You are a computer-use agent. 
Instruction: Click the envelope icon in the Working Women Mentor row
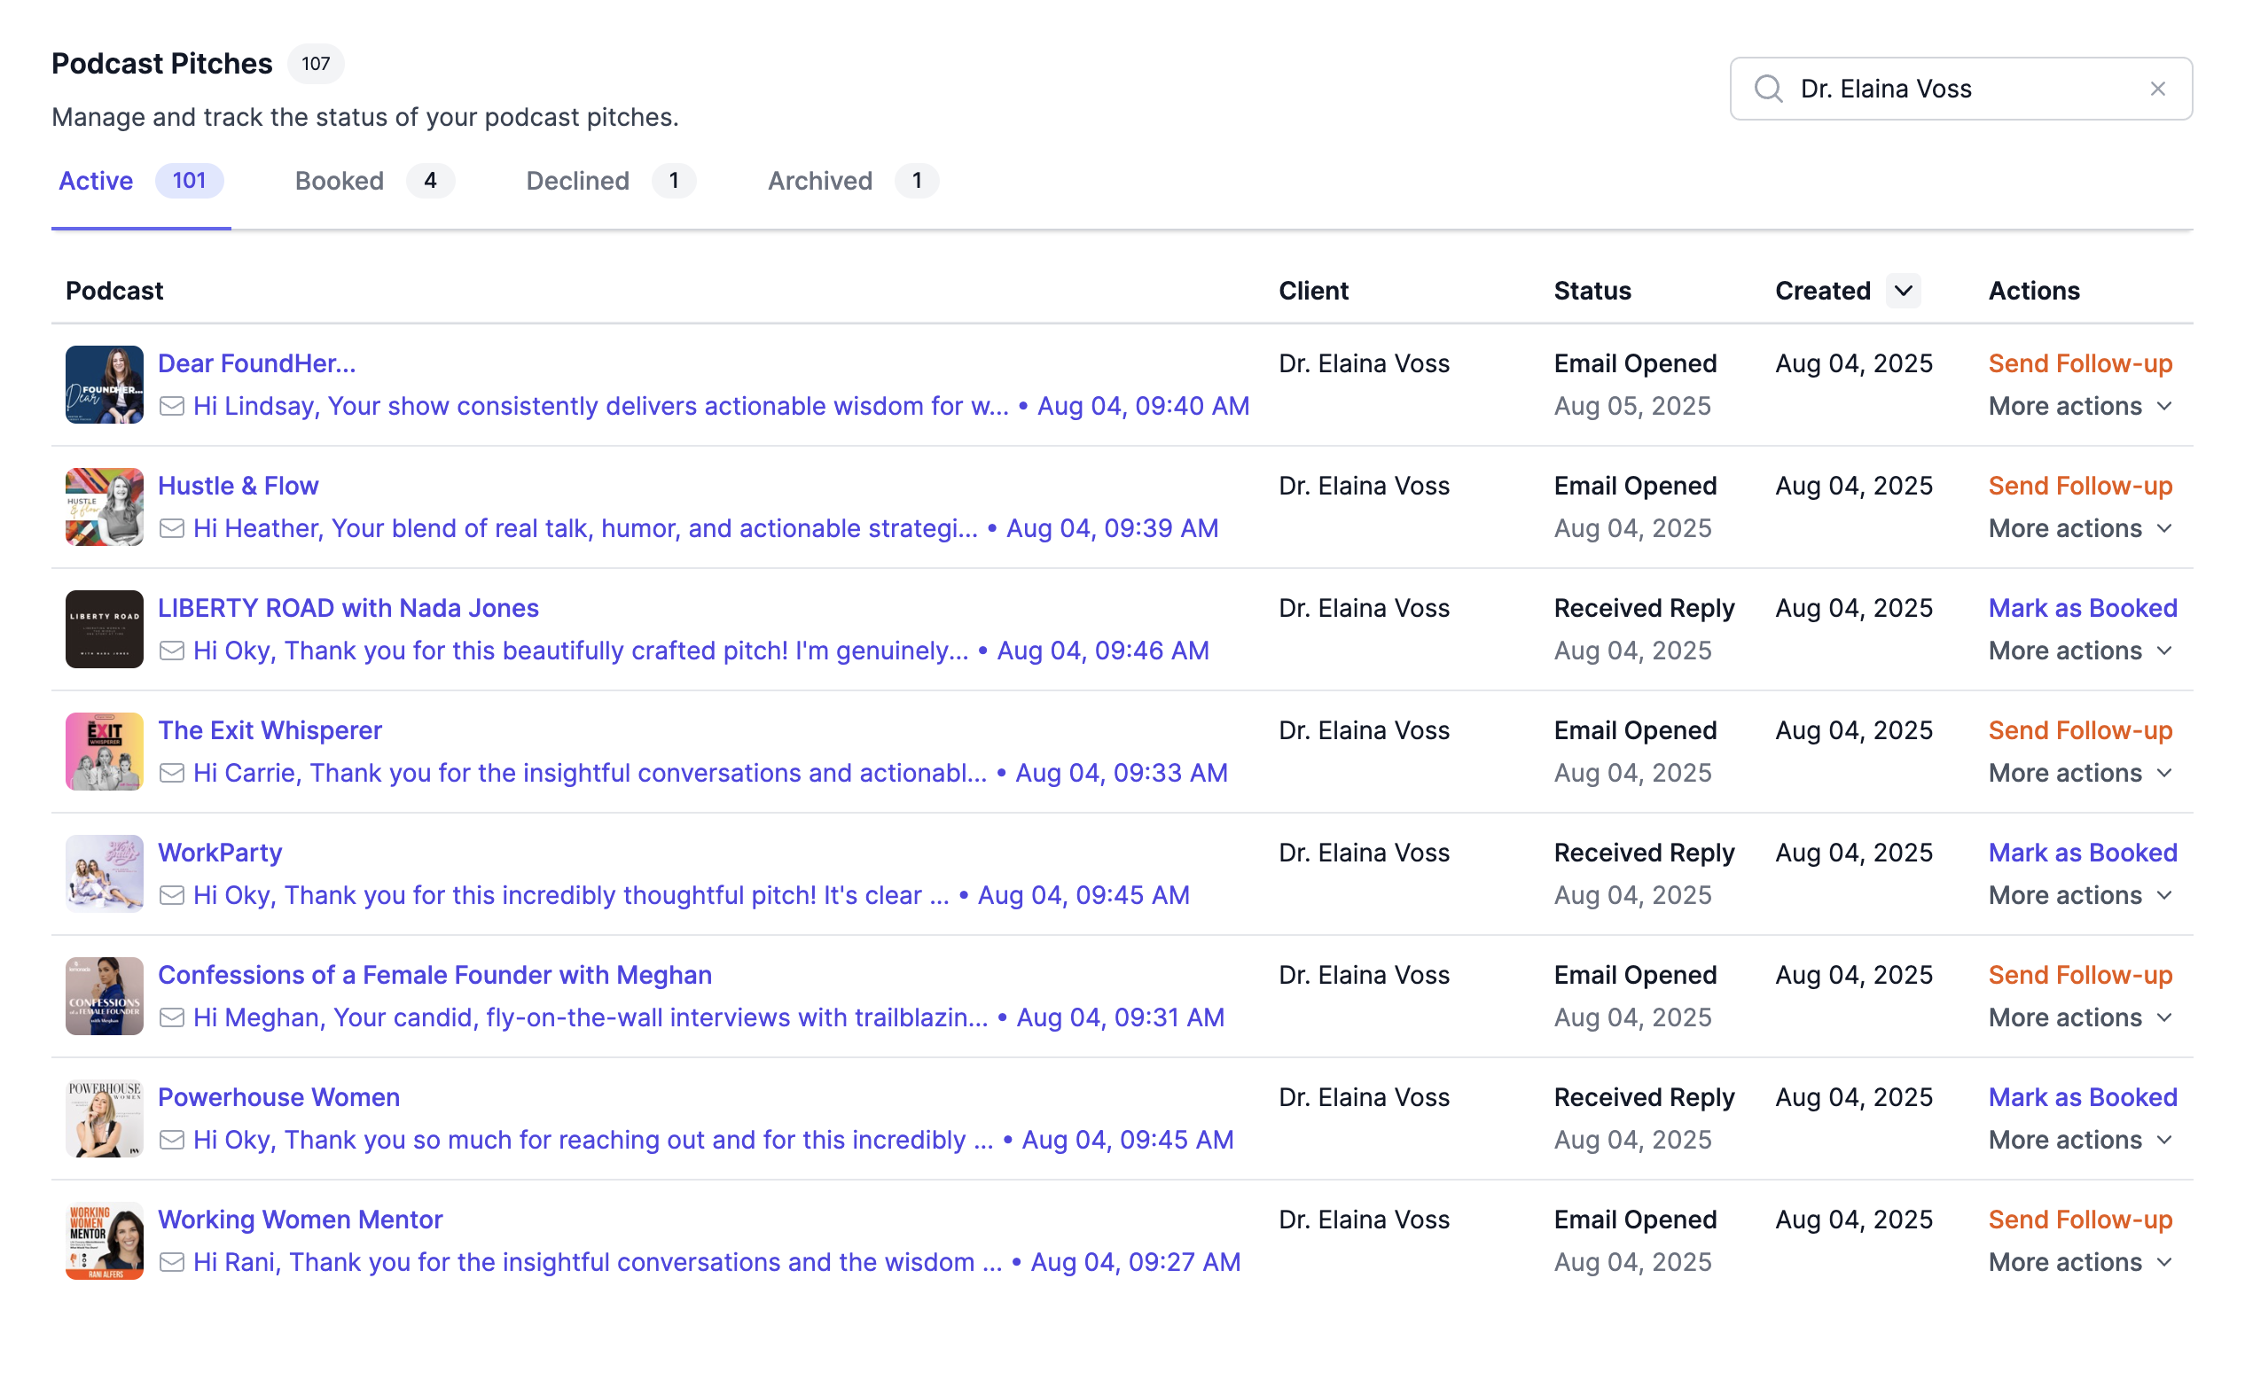click(172, 1263)
